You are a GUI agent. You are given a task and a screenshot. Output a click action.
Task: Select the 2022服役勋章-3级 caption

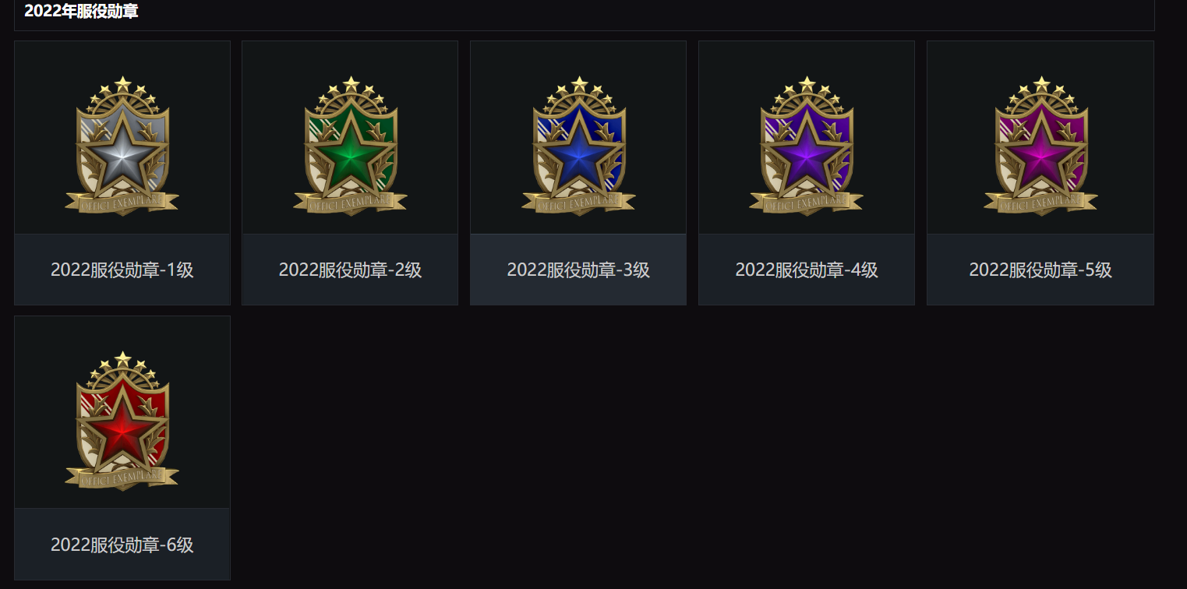pos(578,270)
